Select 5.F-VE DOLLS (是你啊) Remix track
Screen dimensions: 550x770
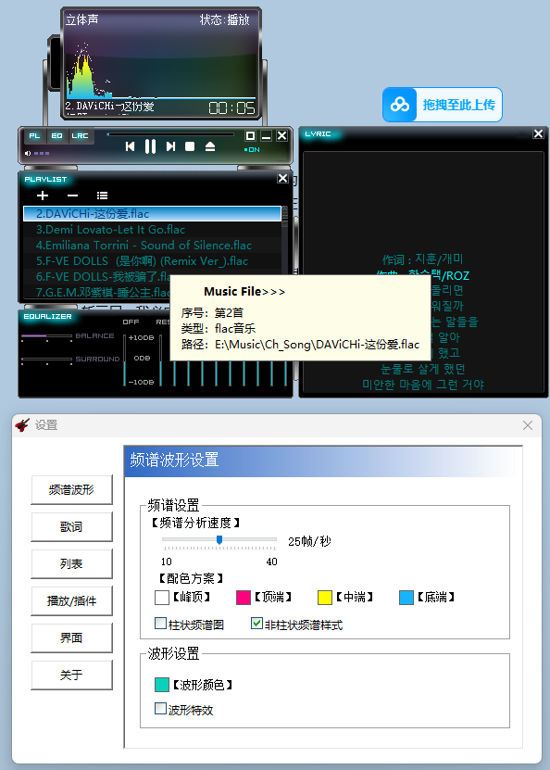152,260
